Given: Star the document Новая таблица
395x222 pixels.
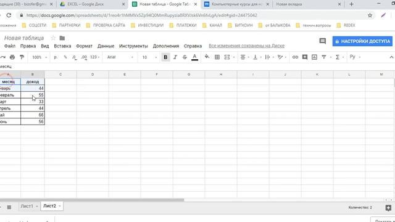Looking at the screenshot, I should 53,38.
